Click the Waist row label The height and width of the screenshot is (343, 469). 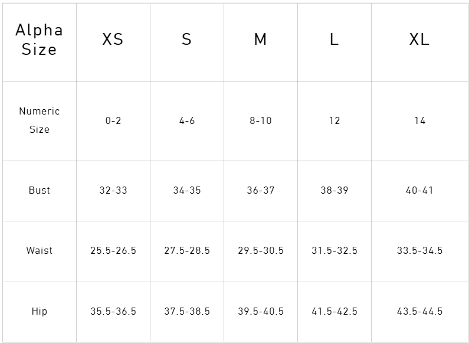tap(39, 251)
